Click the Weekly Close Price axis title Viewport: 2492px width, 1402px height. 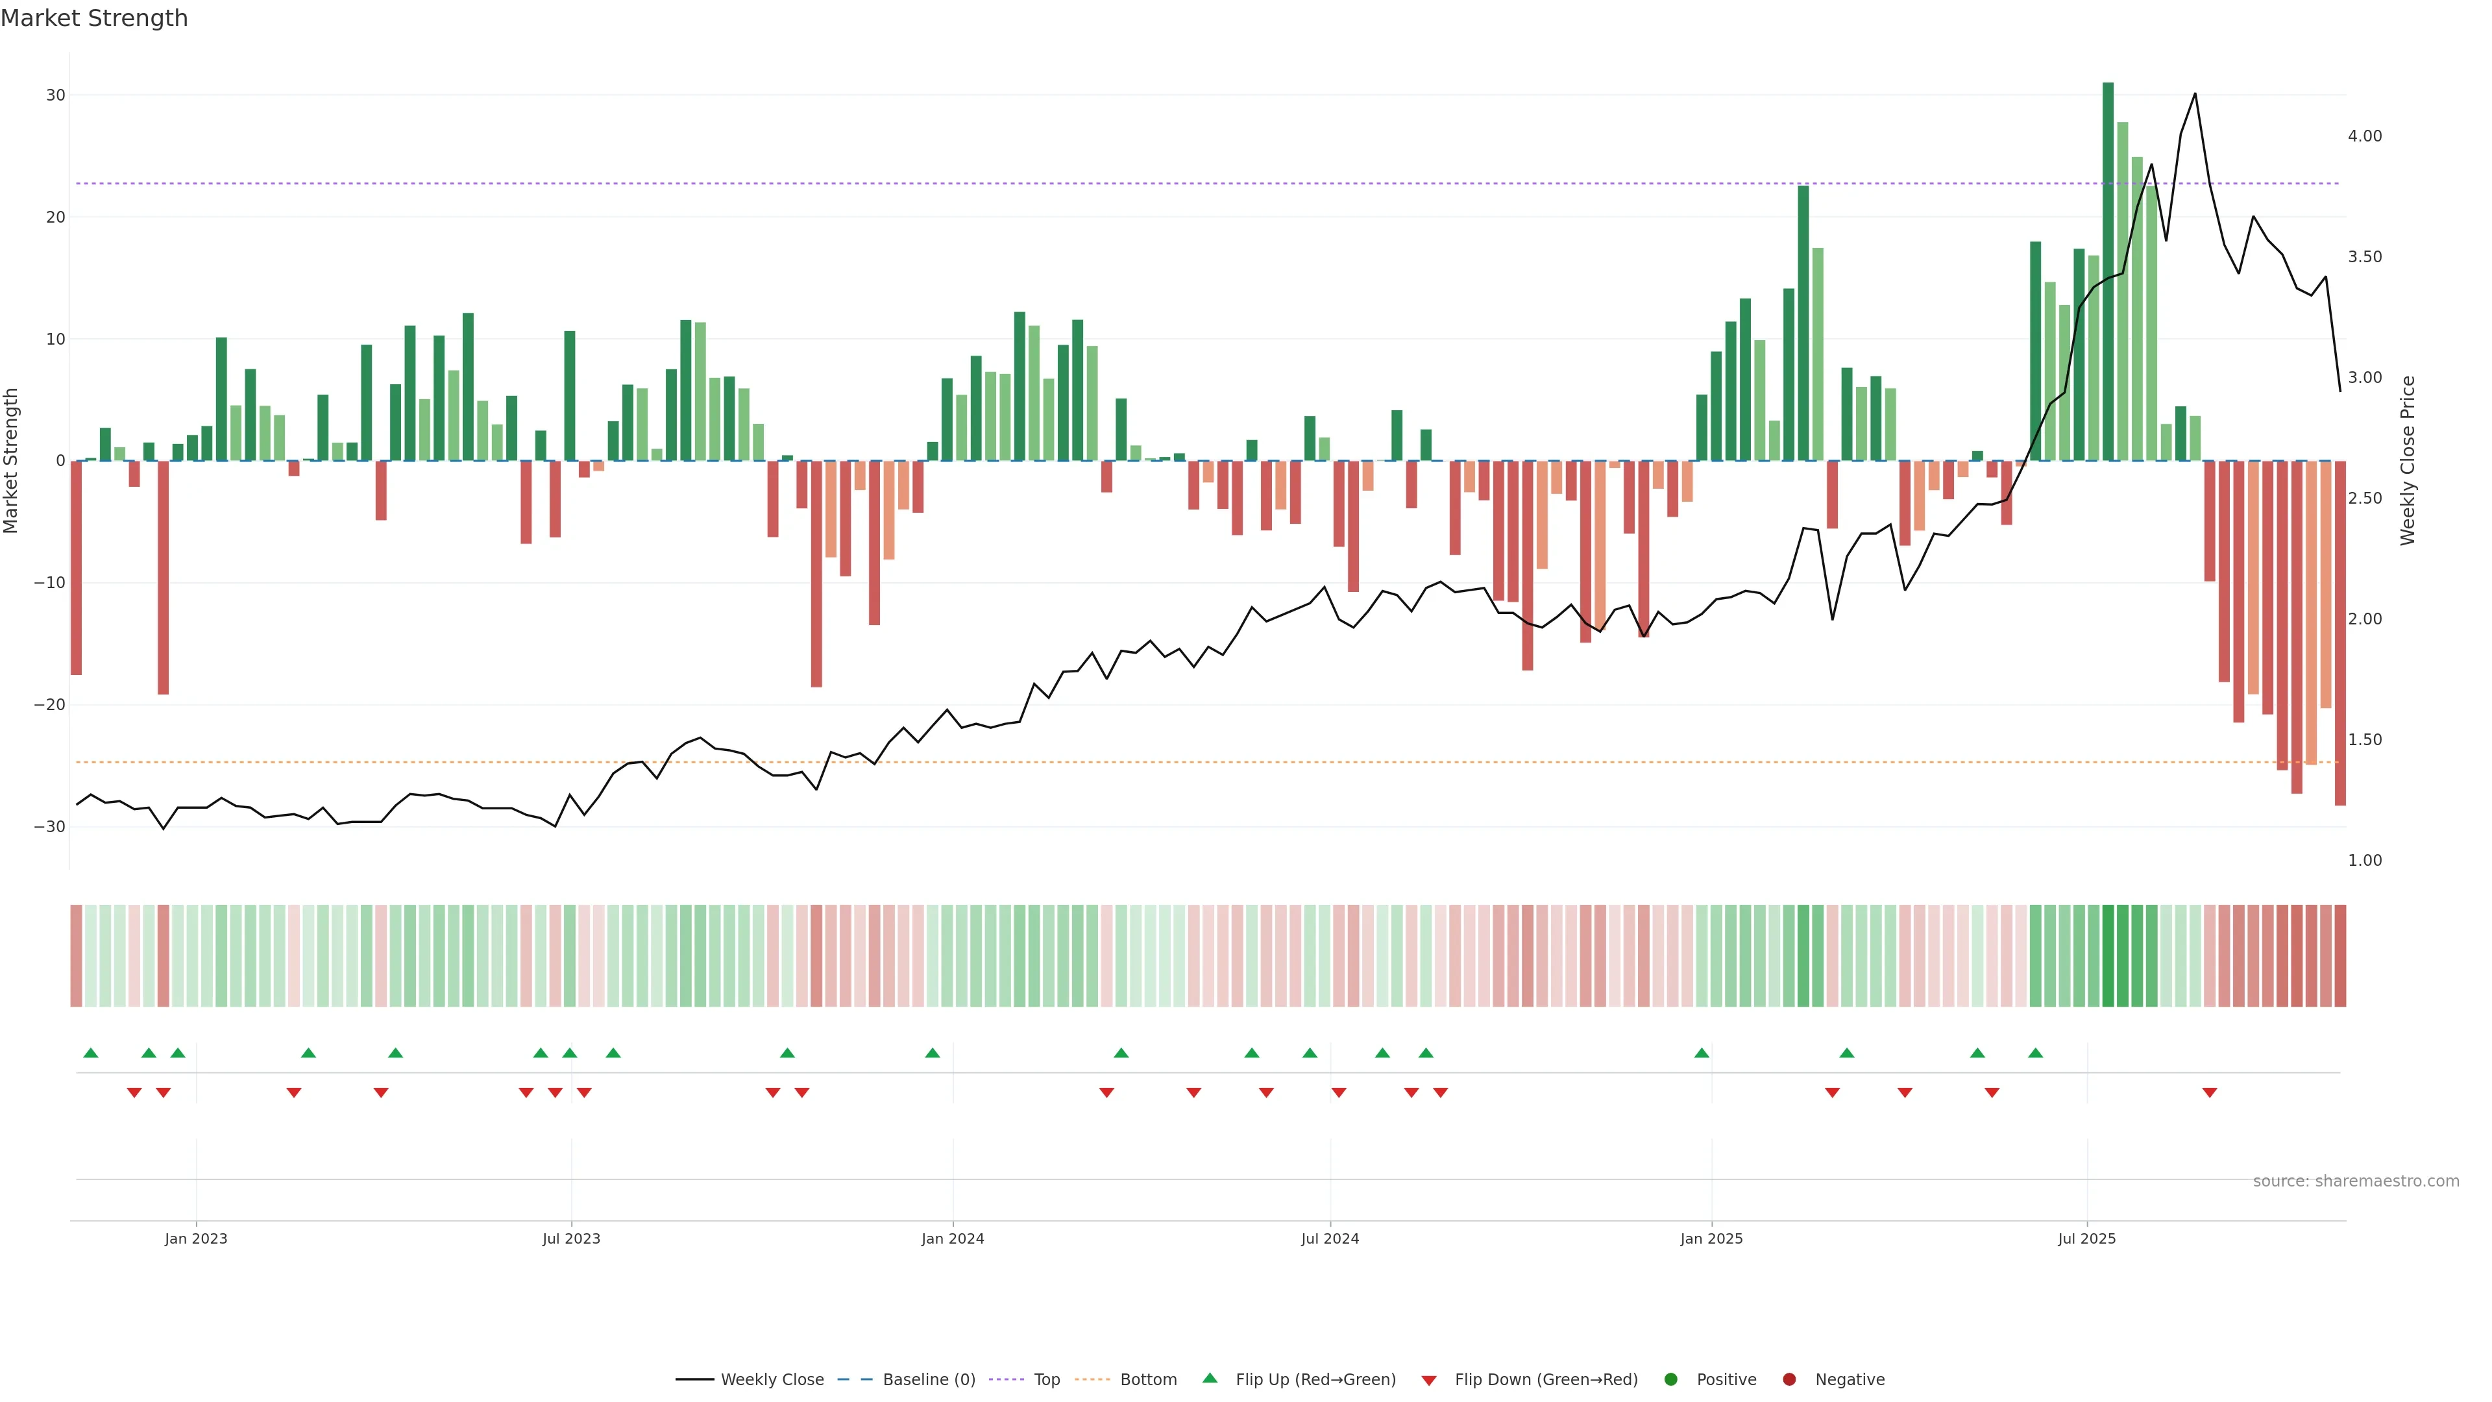(2408, 461)
